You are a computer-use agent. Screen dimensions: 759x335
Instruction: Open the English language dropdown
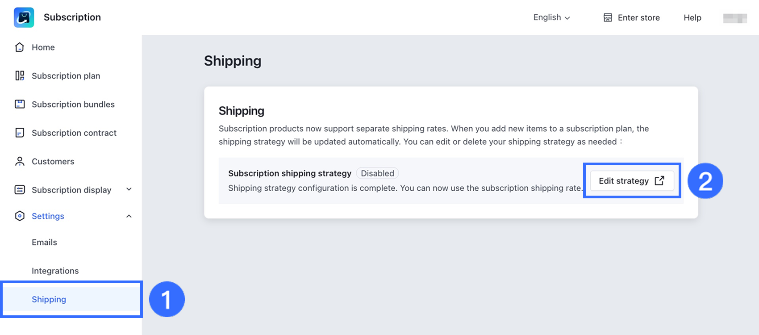point(551,17)
